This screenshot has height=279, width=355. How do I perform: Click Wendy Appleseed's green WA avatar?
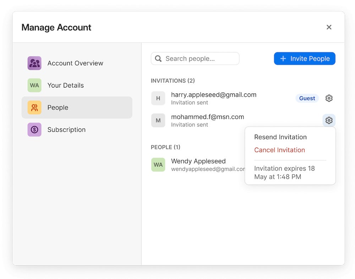click(x=158, y=165)
